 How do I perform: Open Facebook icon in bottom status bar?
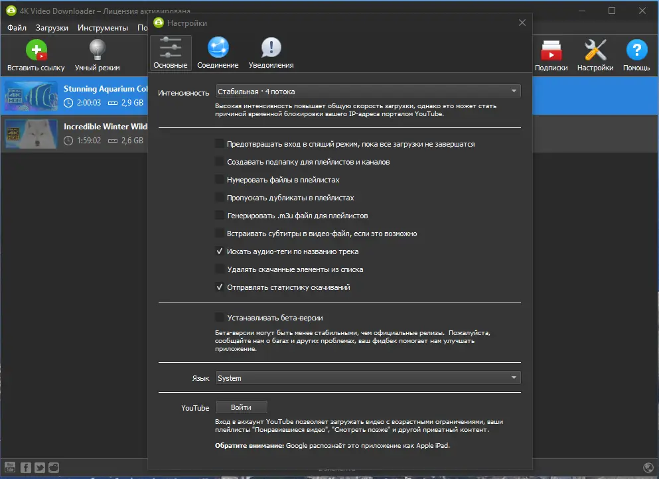coord(26,467)
